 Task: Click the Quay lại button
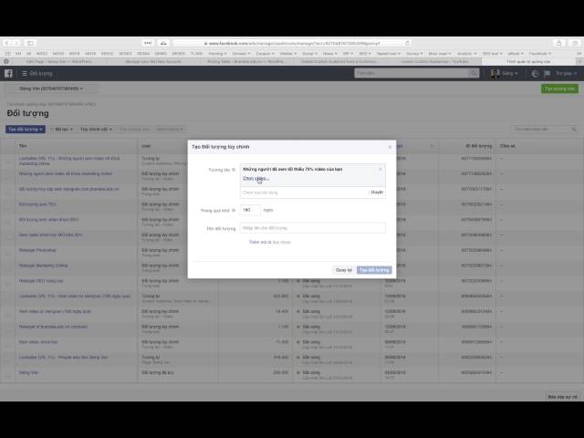click(x=343, y=270)
